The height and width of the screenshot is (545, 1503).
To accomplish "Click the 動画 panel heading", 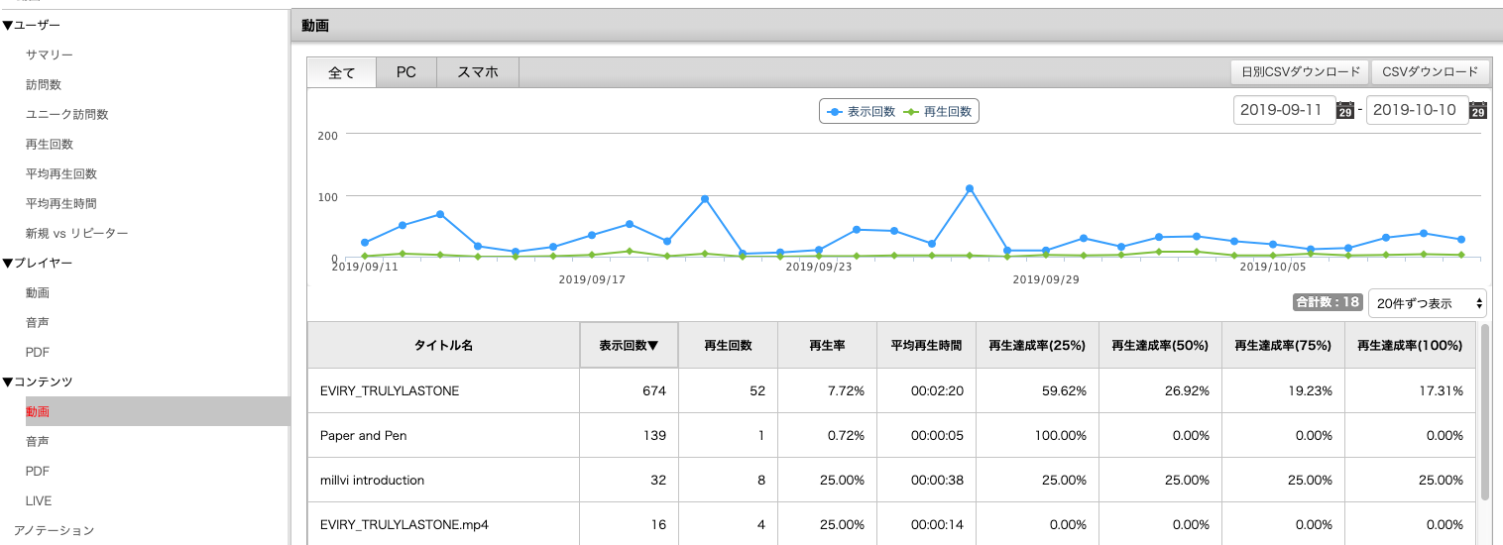I will [x=315, y=25].
